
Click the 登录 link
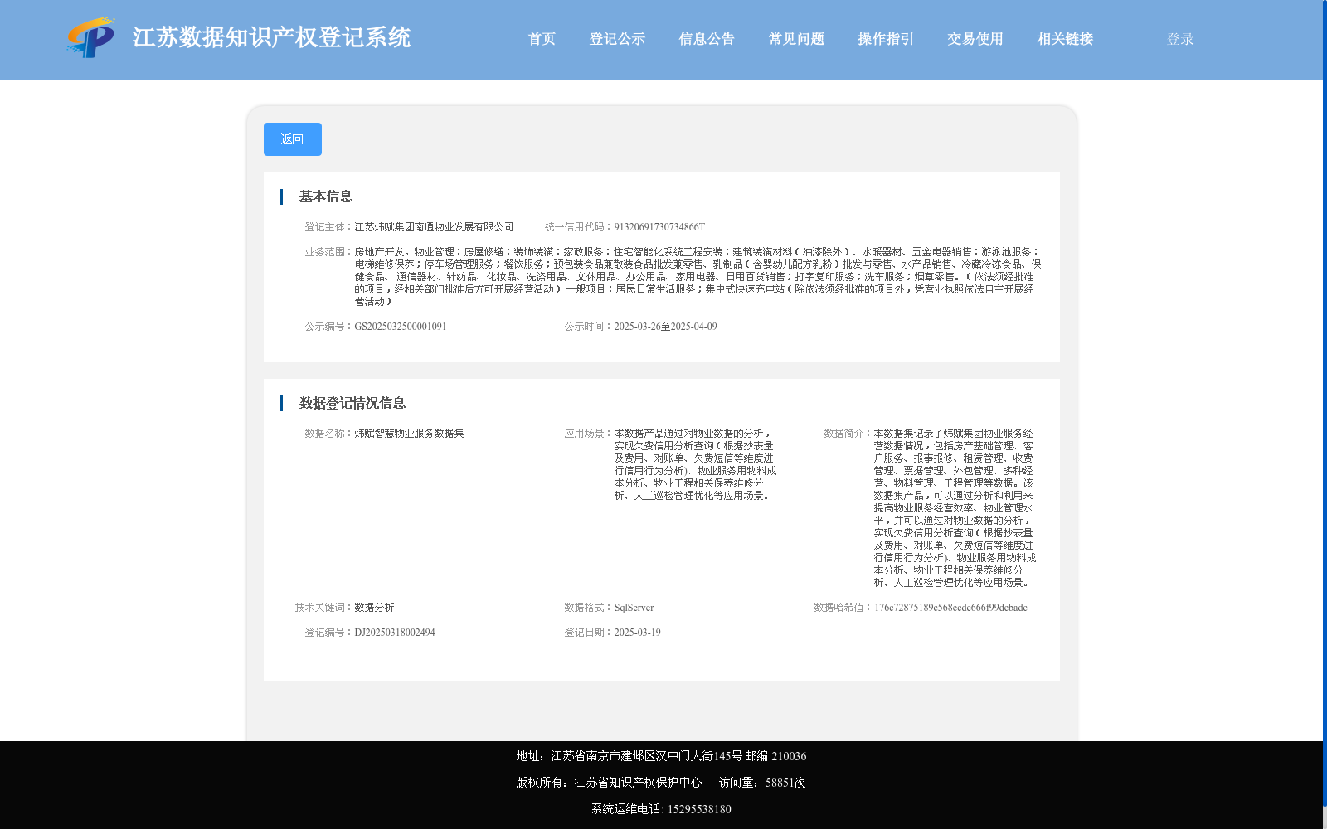pos(1180,39)
